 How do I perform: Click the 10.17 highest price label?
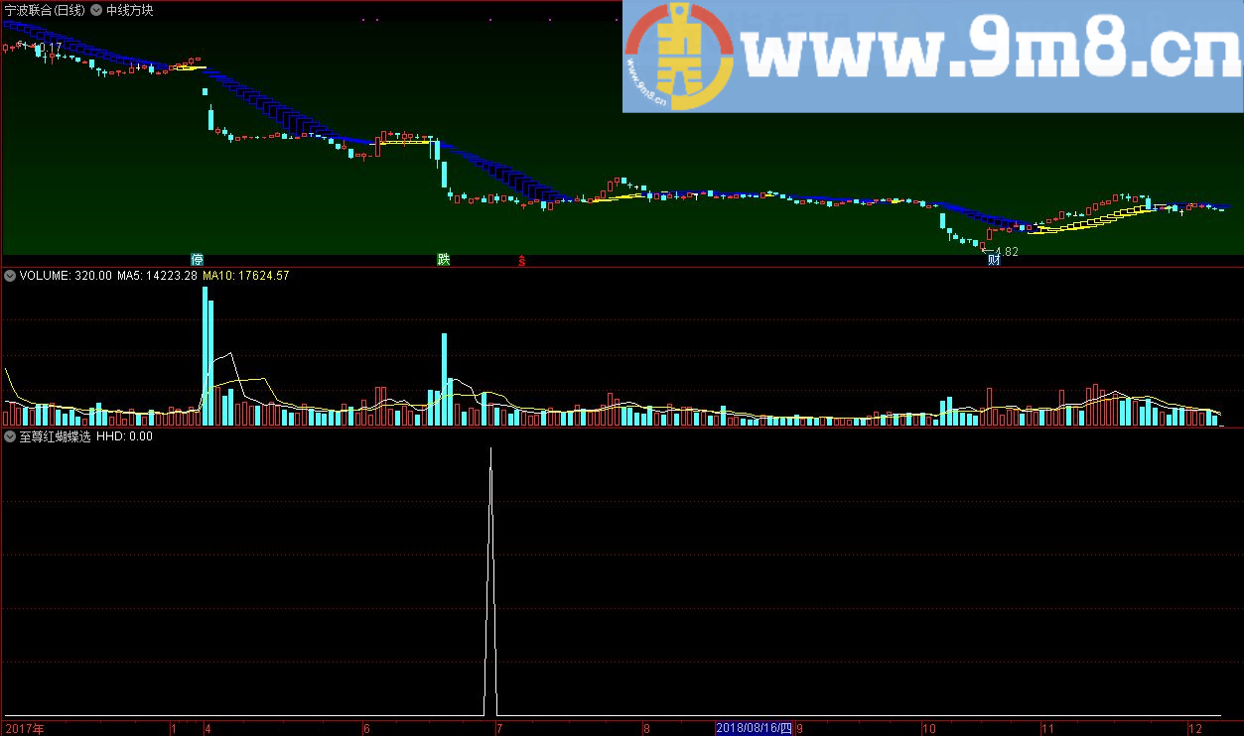pos(46,48)
